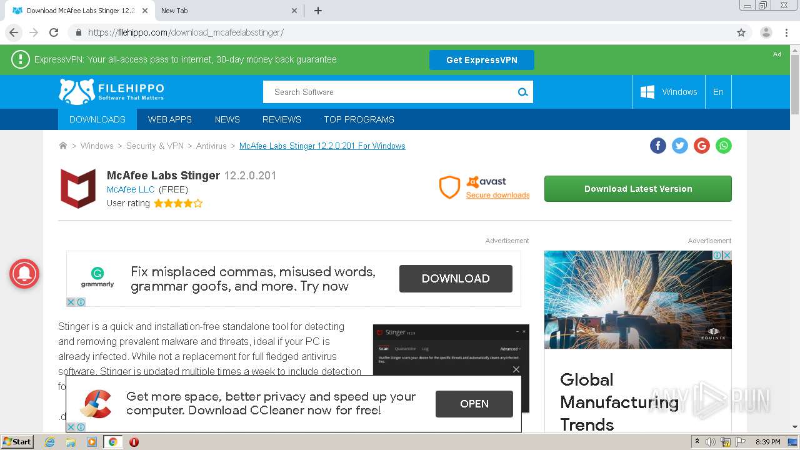Screen dimensions: 800x450
Task: Click Get ExpressVPN button
Action: click(x=482, y=60)
